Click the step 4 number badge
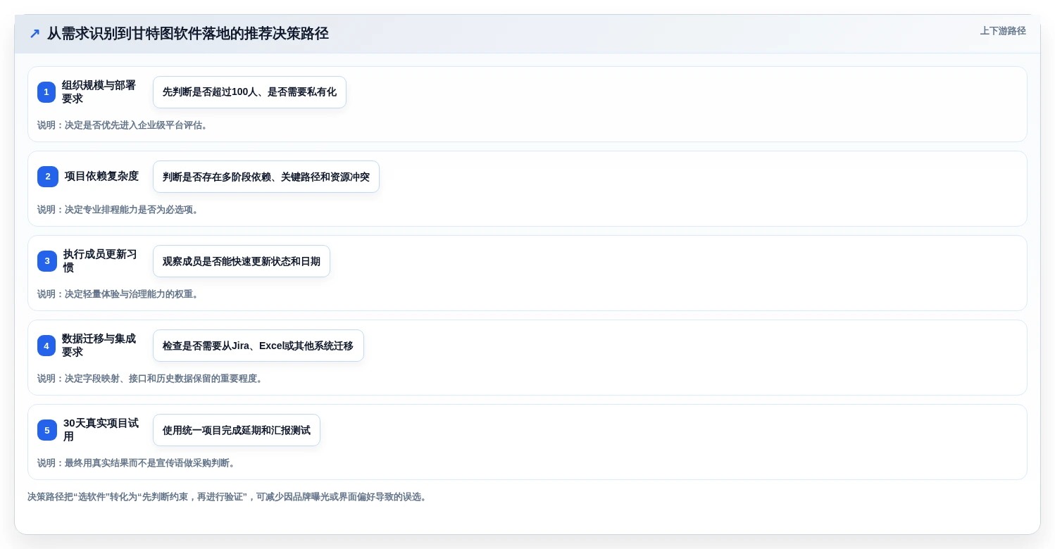This screenshot has height=549, width=1055. [46, 346]
